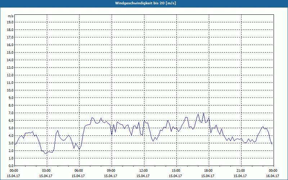
Task: Pick the "8,0" y-axis label
Action: point(11,105)
